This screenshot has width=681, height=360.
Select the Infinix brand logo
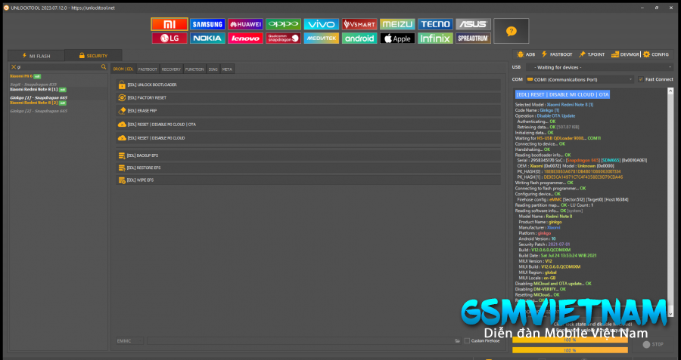click(x=435, y=38)
